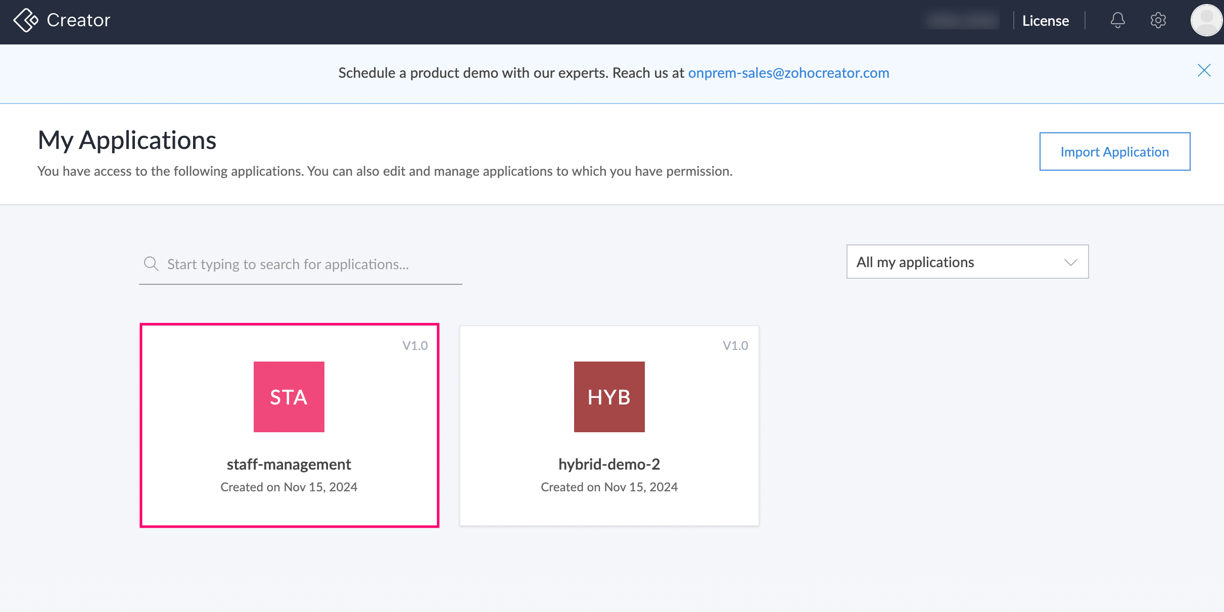Open the License menu item
Screen dimensions: 1224x612
[1045, 21]
